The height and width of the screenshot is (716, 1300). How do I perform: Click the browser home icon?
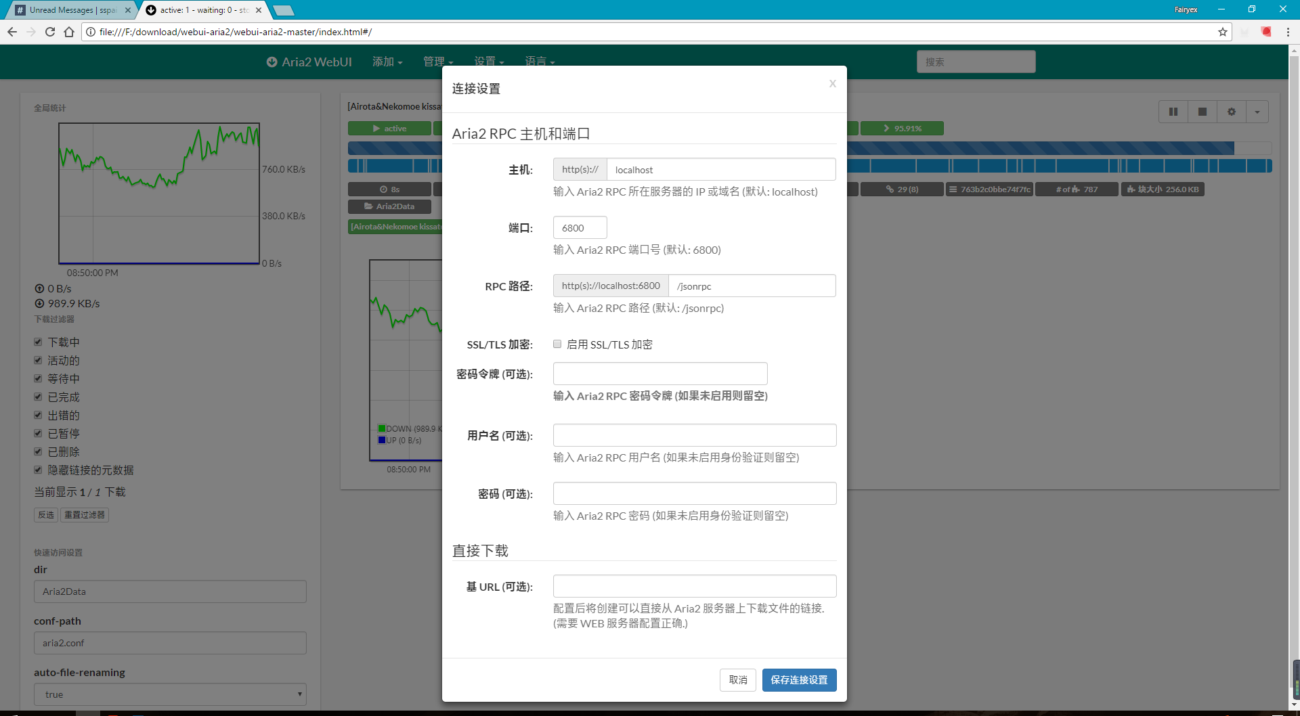coord(69,32)
